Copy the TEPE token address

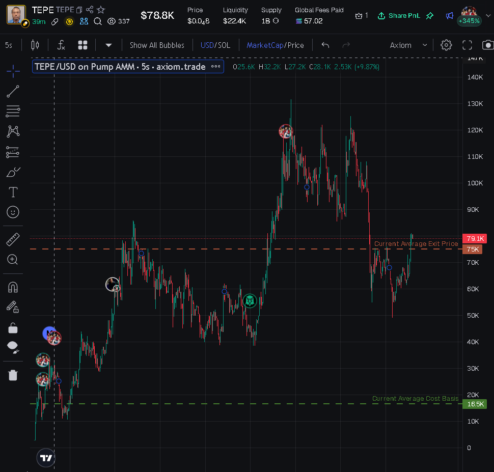point(79,10)
